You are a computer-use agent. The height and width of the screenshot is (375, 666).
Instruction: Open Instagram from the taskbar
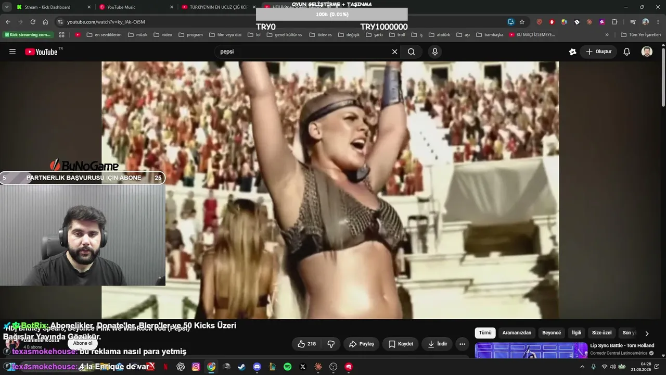[x=196, y=367]
